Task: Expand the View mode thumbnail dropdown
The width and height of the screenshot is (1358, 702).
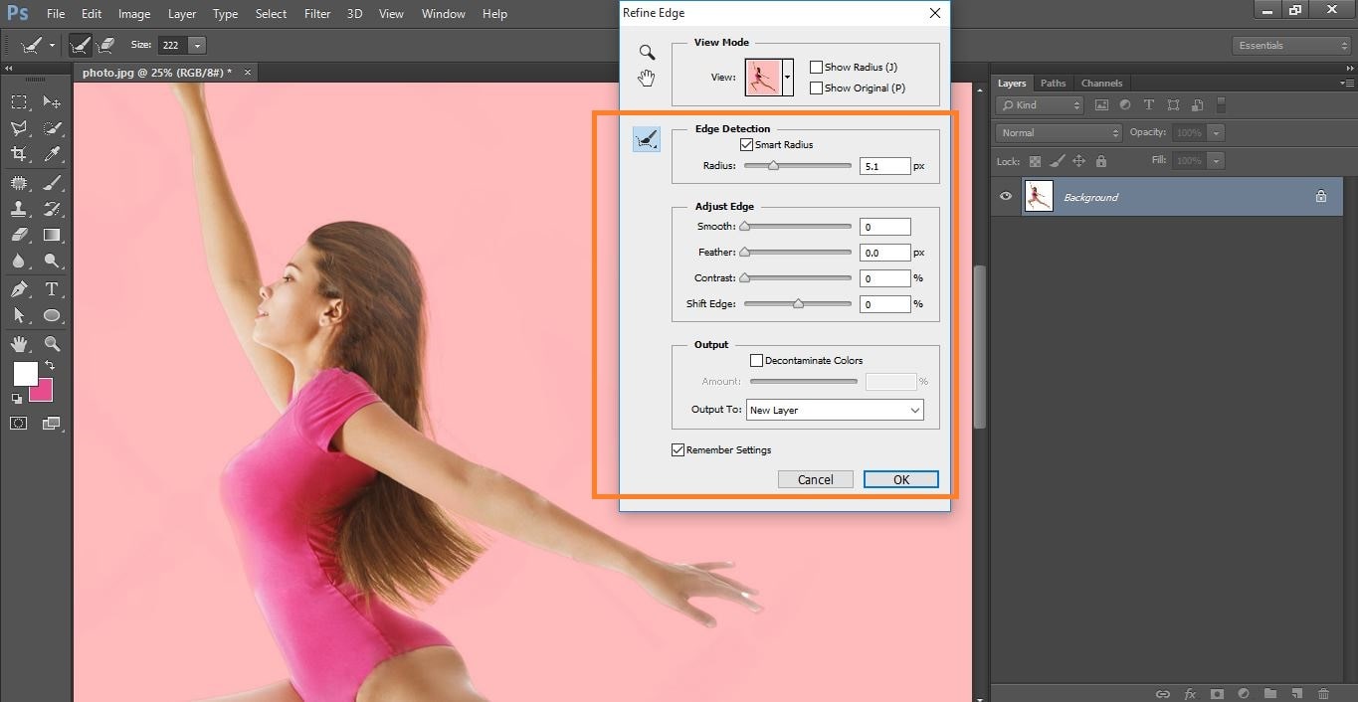Action: click(x=788, y=78)
